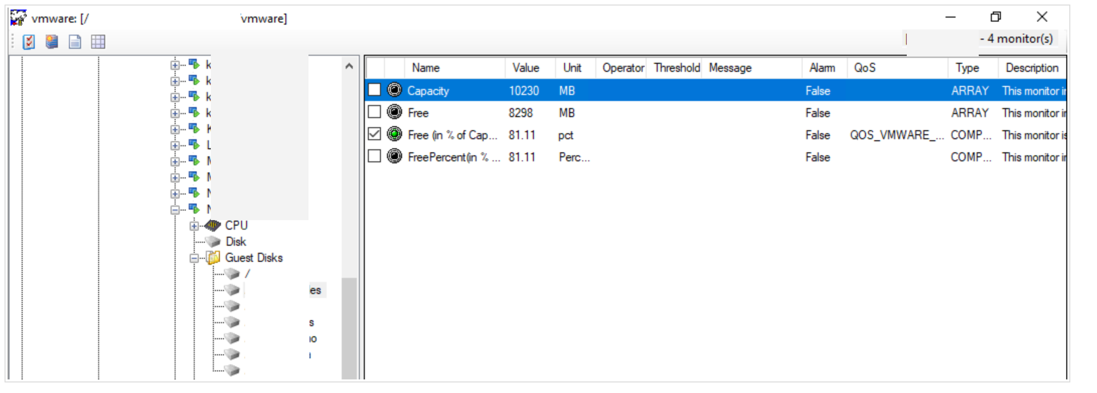This screenshot has height=393, width=1097.
Task: Click the tree scrollbar up arrow
Action: (349, 66)
